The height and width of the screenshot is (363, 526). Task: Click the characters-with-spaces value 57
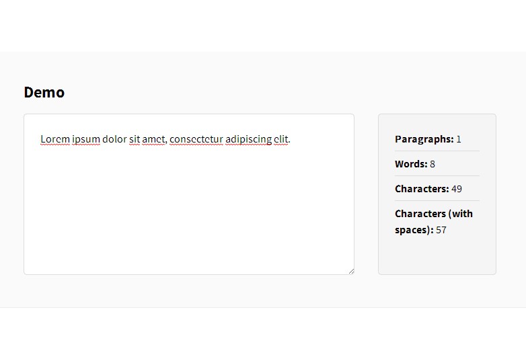coord(441,230)
